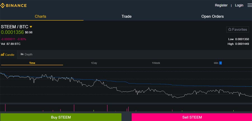Select the Time chart interval
252x121 pixels.
[x=32, y=63]
